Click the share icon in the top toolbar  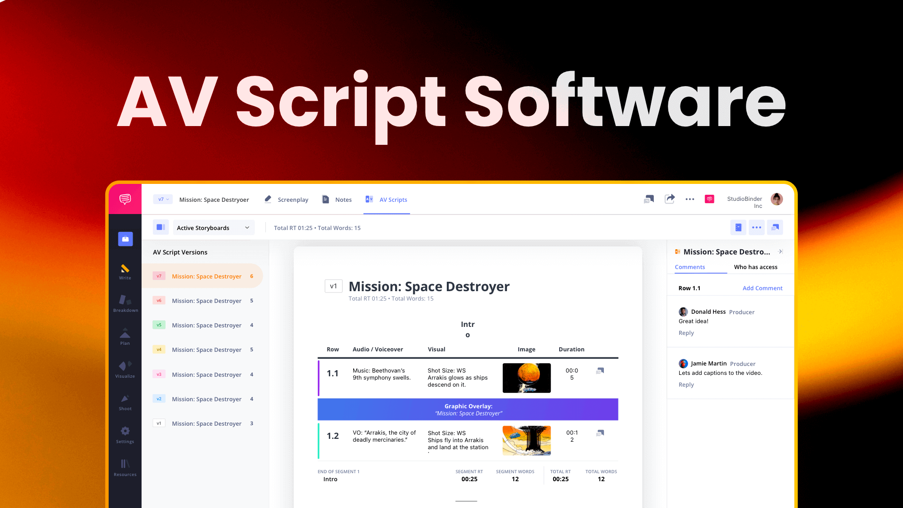click(670, 199)
